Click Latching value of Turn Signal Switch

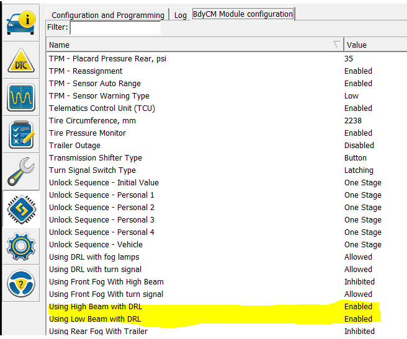(359, 170)
